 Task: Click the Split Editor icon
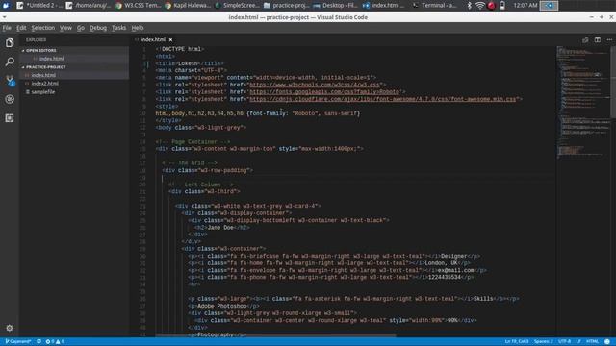597,39
